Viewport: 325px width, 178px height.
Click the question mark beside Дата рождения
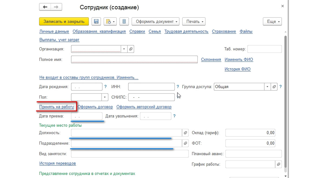(106, 87)
